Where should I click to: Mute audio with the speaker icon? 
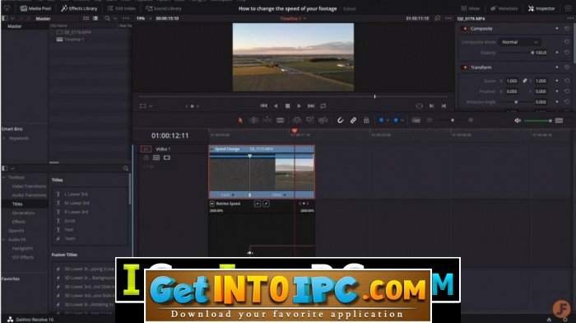point(518,120)
